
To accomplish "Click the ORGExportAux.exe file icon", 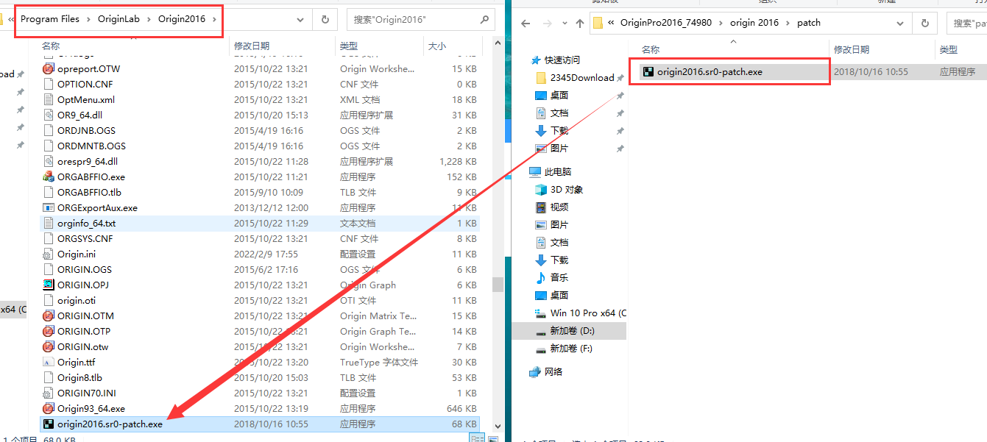I will (x=49, y=207).
